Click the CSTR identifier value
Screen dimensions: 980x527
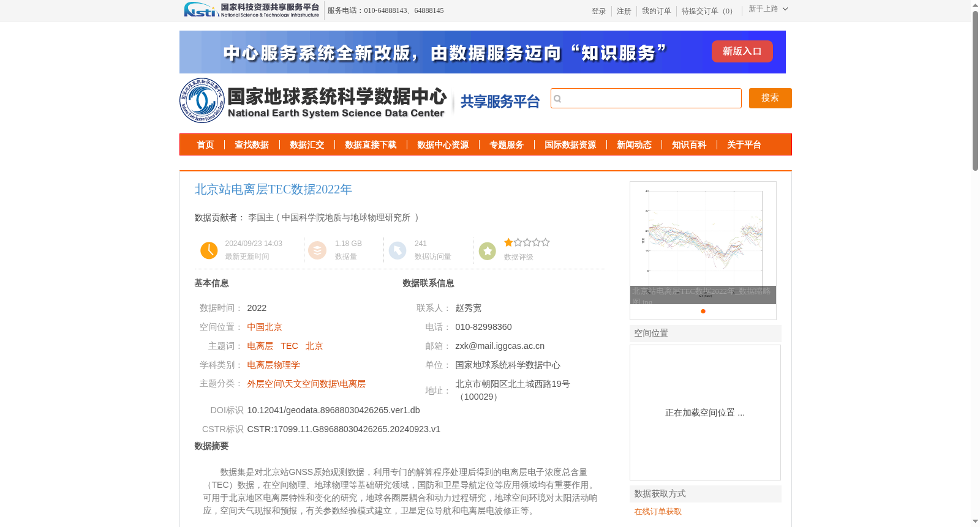(x=344, y=430)
